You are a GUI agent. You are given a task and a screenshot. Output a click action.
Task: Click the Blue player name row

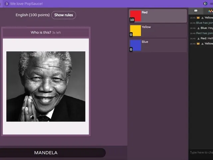(x=158, y=45)
